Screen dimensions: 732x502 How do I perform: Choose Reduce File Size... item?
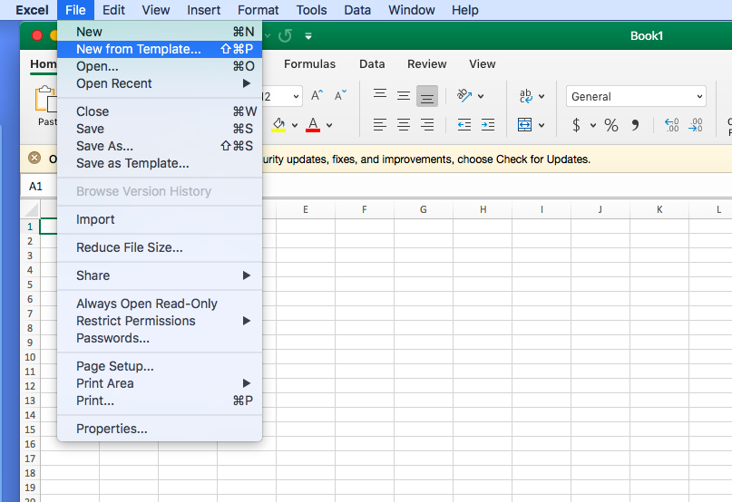click(160, 247)
